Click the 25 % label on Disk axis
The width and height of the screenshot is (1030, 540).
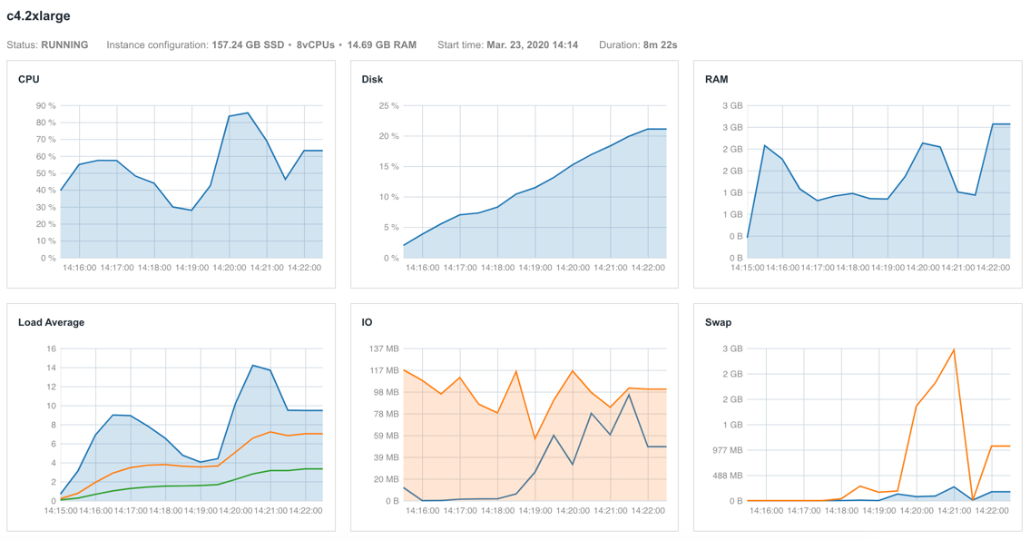(389, 106)
